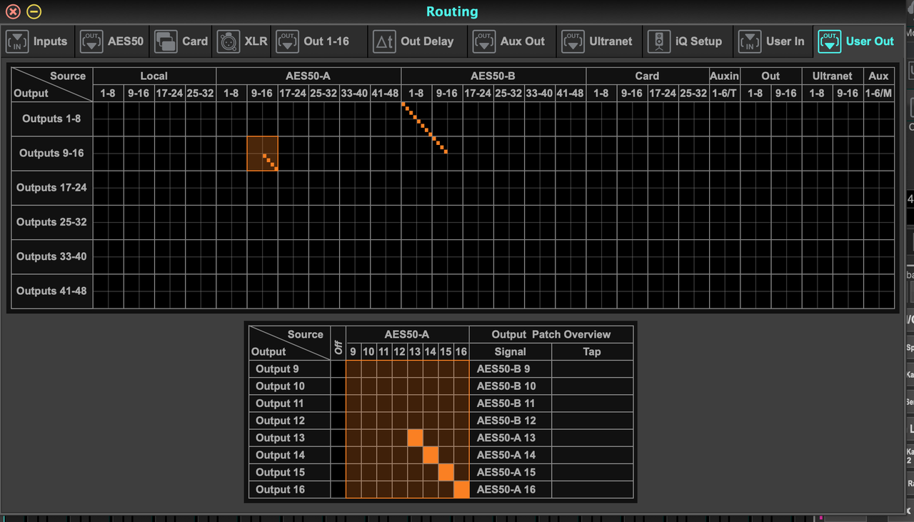The height and width of the screenshot is (522, 914).
Task: Switch to the Aux Out tab
Action: coord(512,41)
